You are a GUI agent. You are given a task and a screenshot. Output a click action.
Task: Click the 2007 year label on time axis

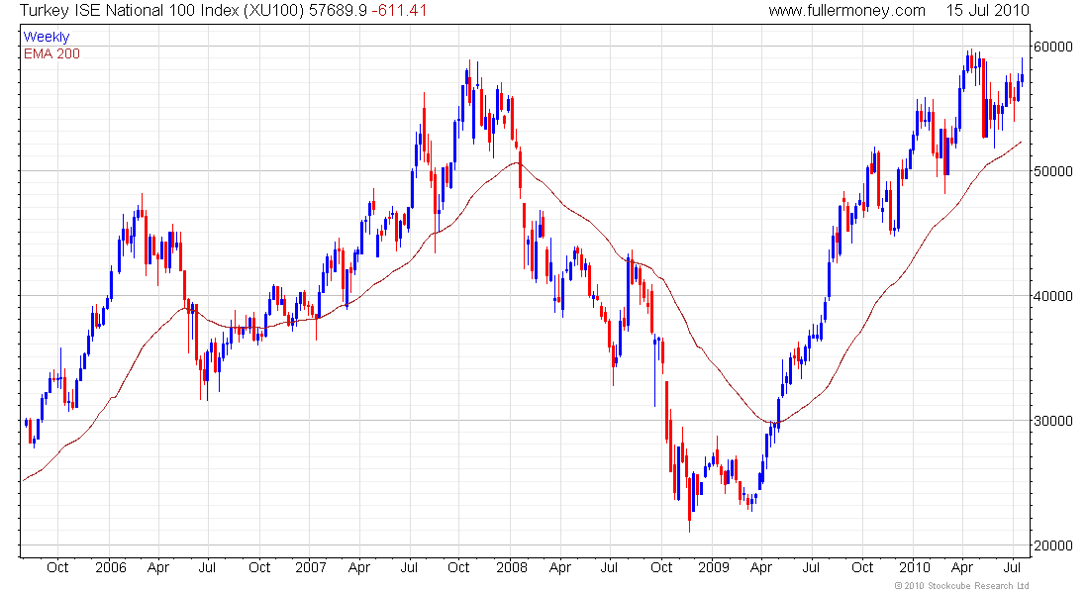(311, 567)
